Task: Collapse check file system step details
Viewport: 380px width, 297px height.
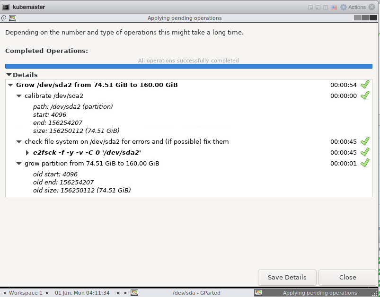Action: point(19,142)
